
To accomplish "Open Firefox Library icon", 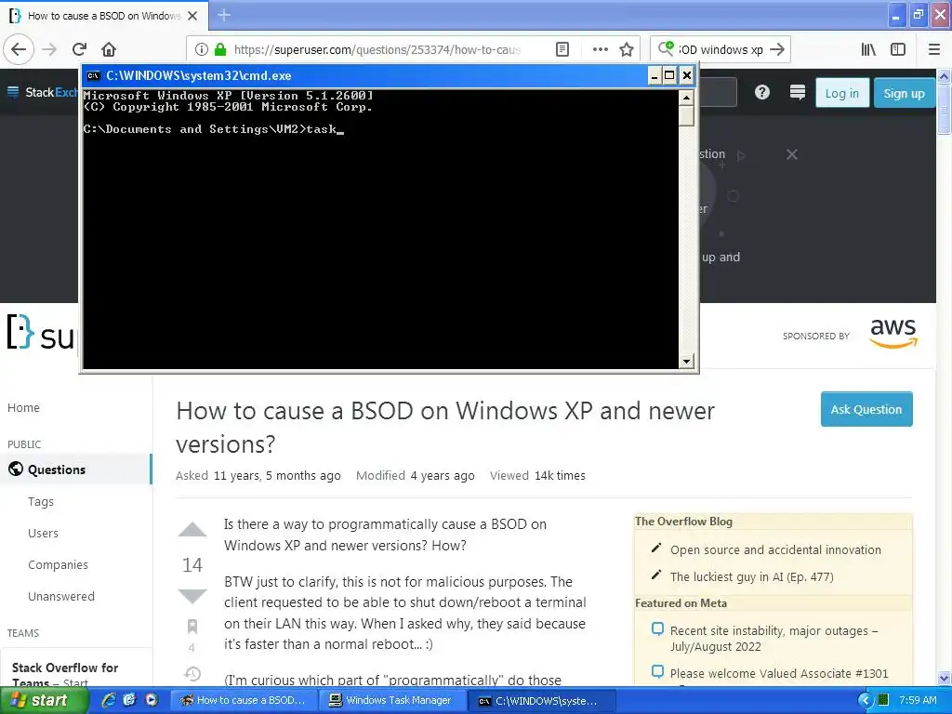I will (x=868, y=49).
